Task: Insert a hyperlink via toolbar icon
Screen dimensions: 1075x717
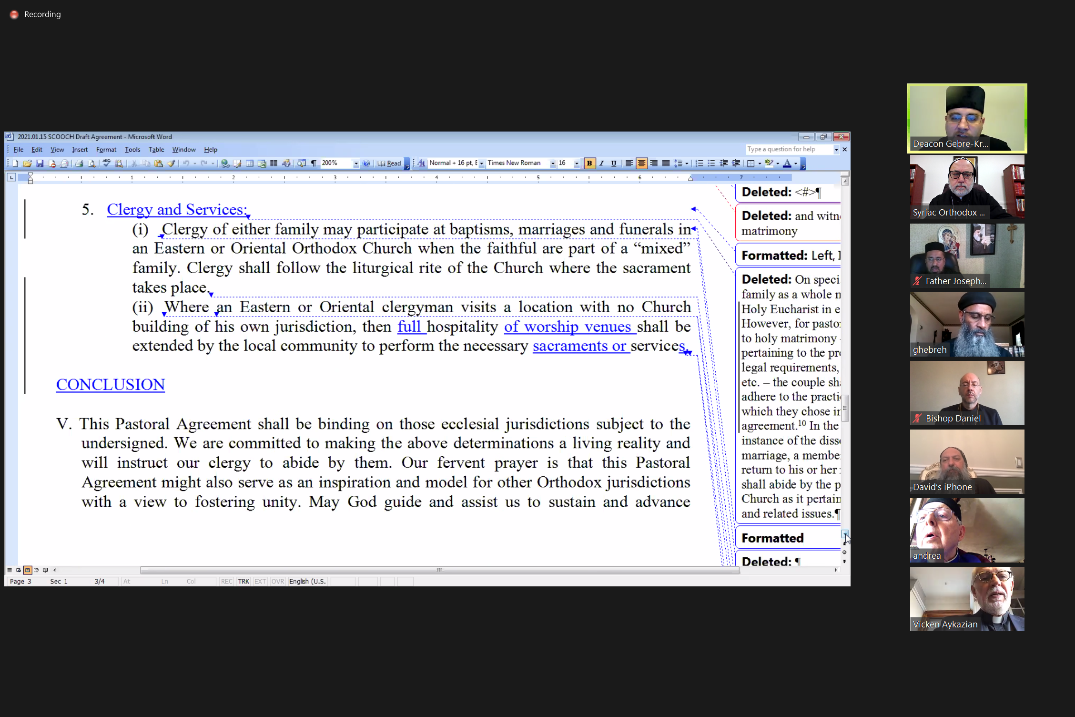Action: click(225, 164)
